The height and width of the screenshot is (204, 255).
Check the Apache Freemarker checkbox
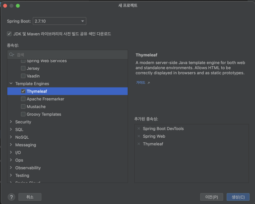(23, 99)
